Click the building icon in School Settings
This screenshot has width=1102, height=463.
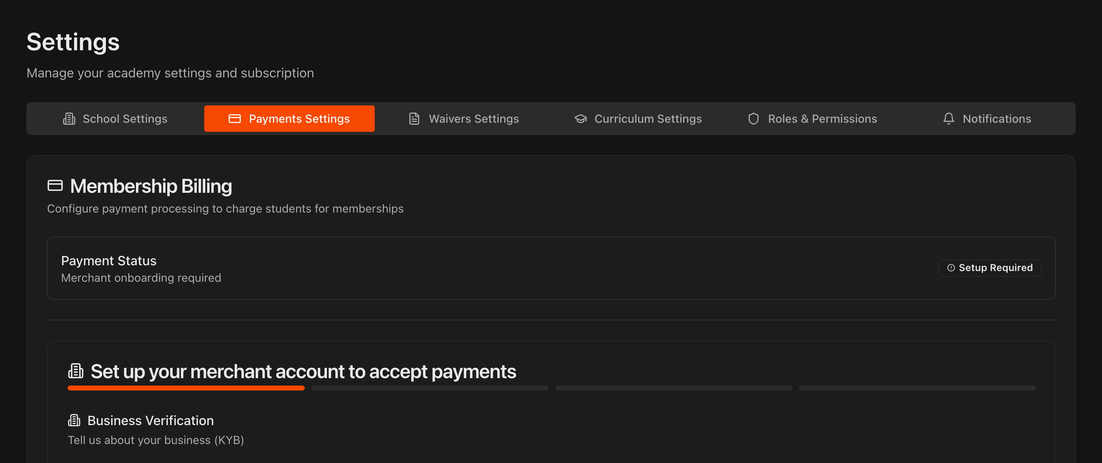69,119
